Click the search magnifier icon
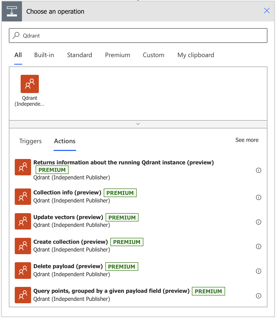Viewport: 276px width, 318px height. click(x=16, y=35)
